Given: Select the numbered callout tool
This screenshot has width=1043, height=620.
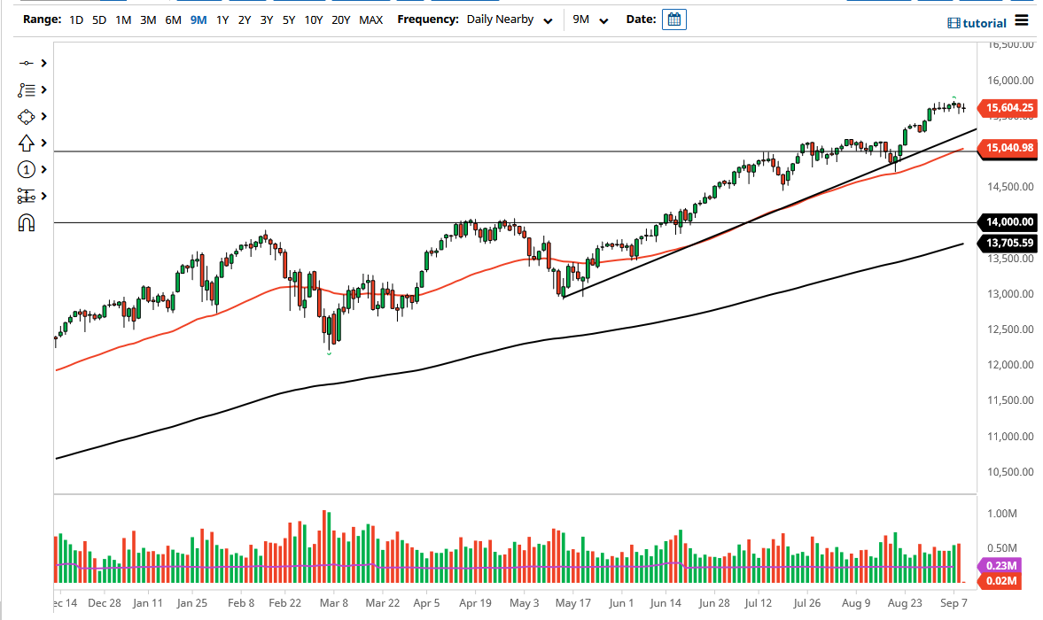Looking at the screenshot, I should [27, 169].
